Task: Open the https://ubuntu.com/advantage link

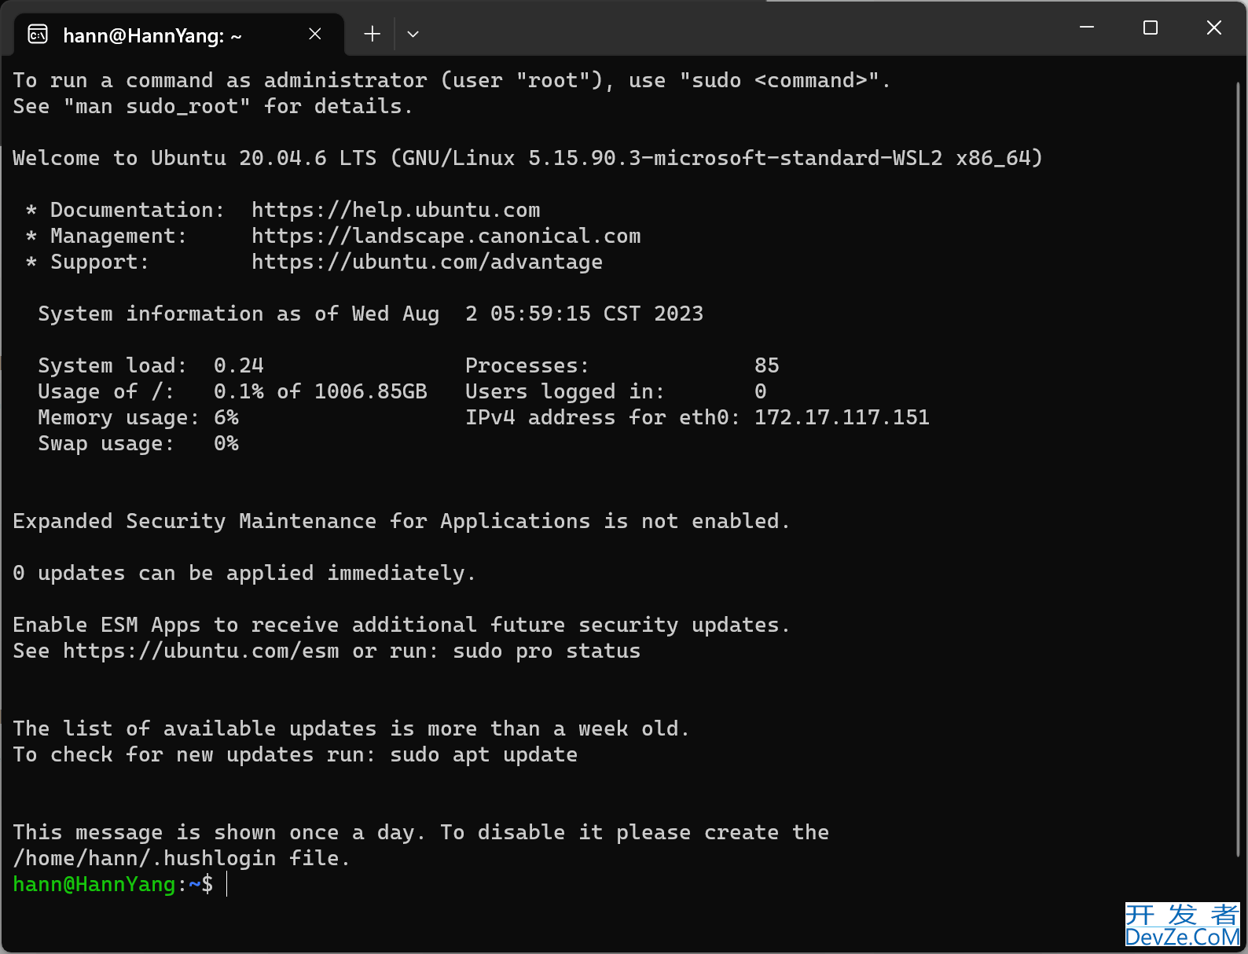Action: [x=428, y=262]
